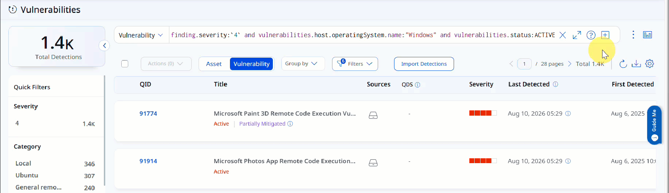Image resolution: width=669 pixels, height=193 pixels.
Task: Sort by the Title column header
Action: pyautogui.click(x=221, y=84)
